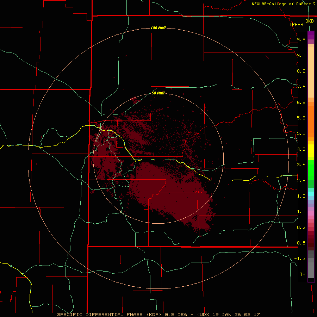Select the 2.6 value on the color scale
The width and height of the screenshot is (317, 317).
pyautogui.click(x=301, y=181)
